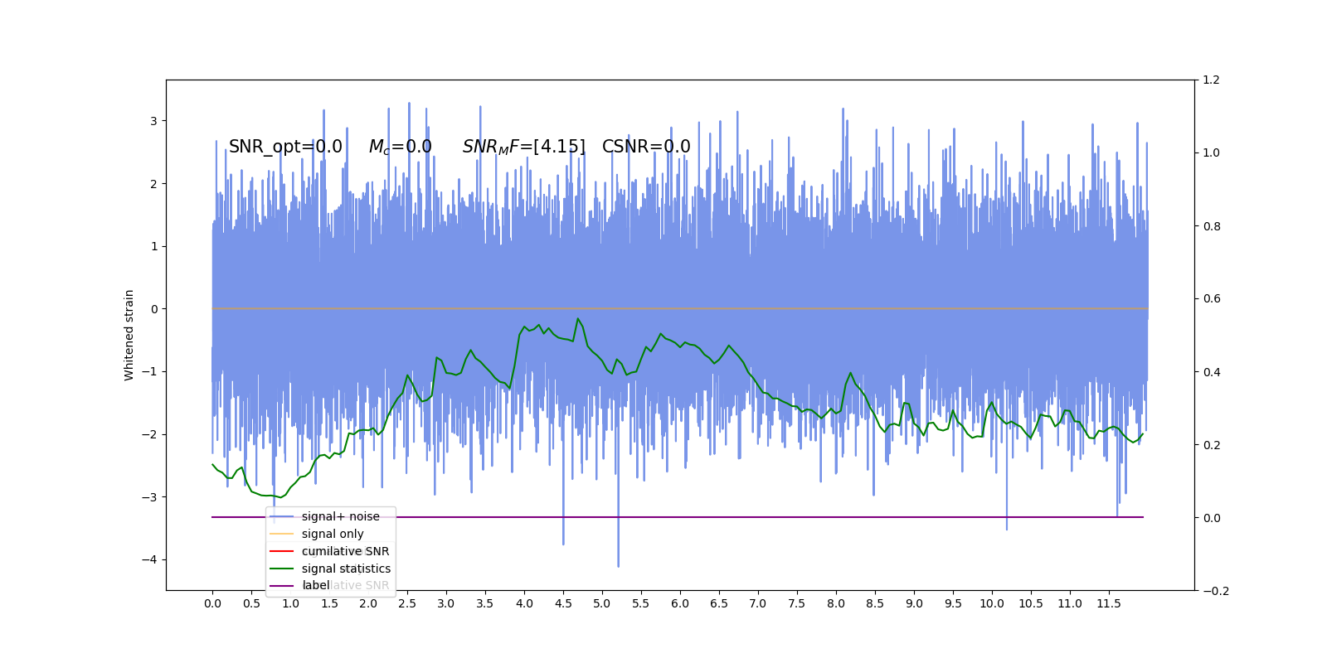
Task: Click right y-axis tick label 0.6
Action: coord(1212,299)
